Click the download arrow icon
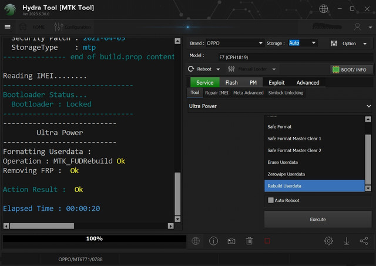This screenshot has width=376, height=266. (347, 241)
